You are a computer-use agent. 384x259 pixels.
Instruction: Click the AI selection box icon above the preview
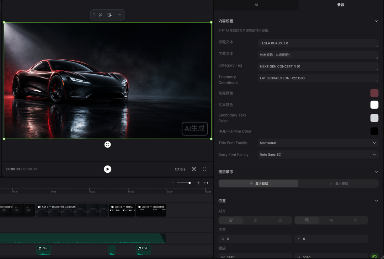(110, 15)
